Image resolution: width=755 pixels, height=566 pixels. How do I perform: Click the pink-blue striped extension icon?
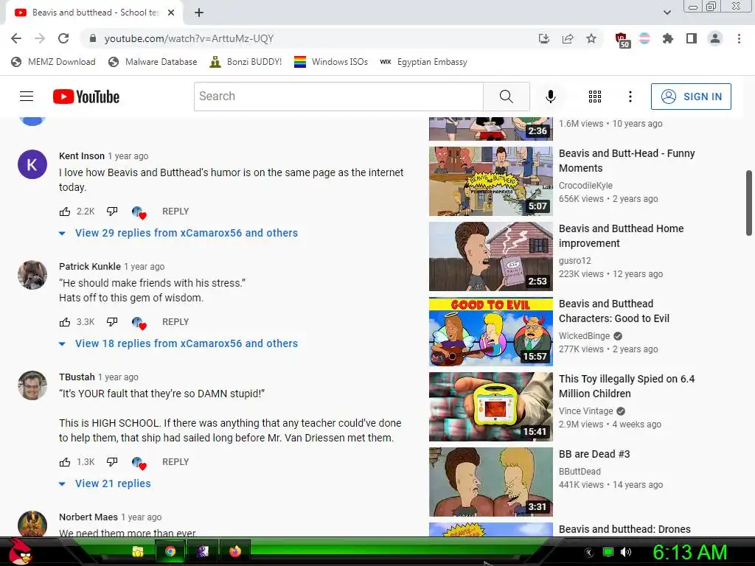[x=644, y=38]
